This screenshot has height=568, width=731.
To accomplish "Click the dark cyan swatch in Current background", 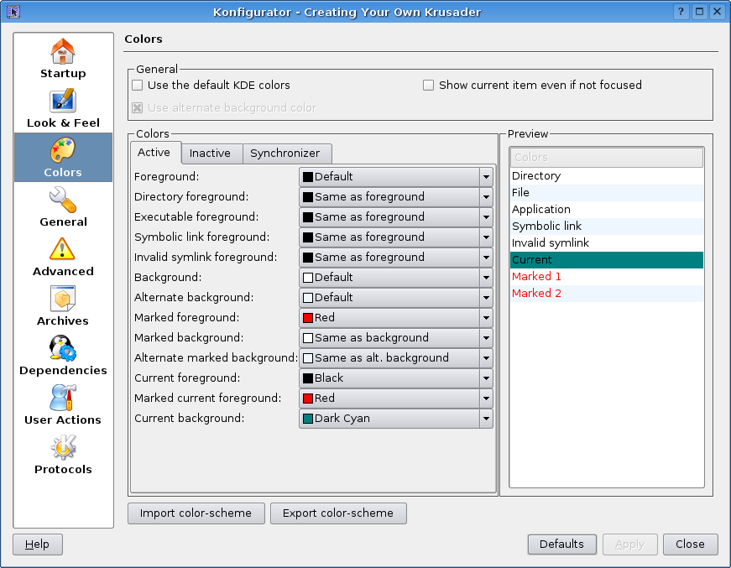I will (x=308, y=419).
